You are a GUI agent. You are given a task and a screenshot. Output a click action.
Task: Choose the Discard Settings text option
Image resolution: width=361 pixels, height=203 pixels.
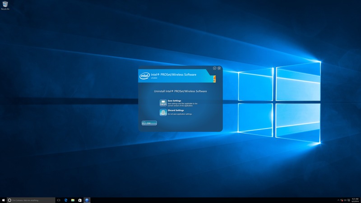tap(176, 110)
